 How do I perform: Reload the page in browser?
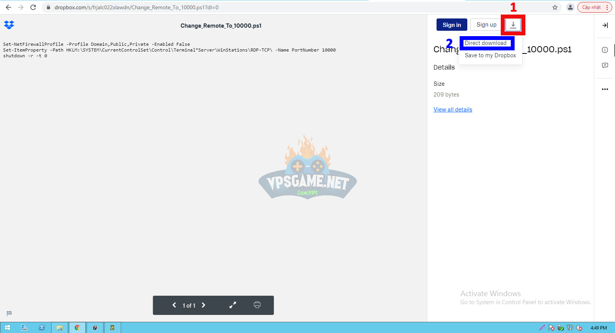(x=33, y=7)
